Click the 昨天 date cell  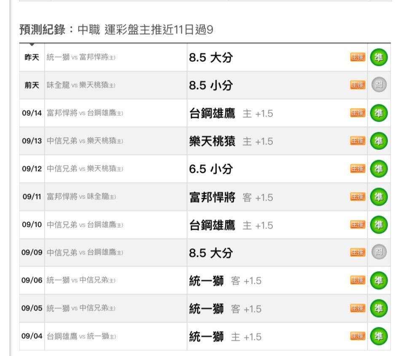pos(32,57)
